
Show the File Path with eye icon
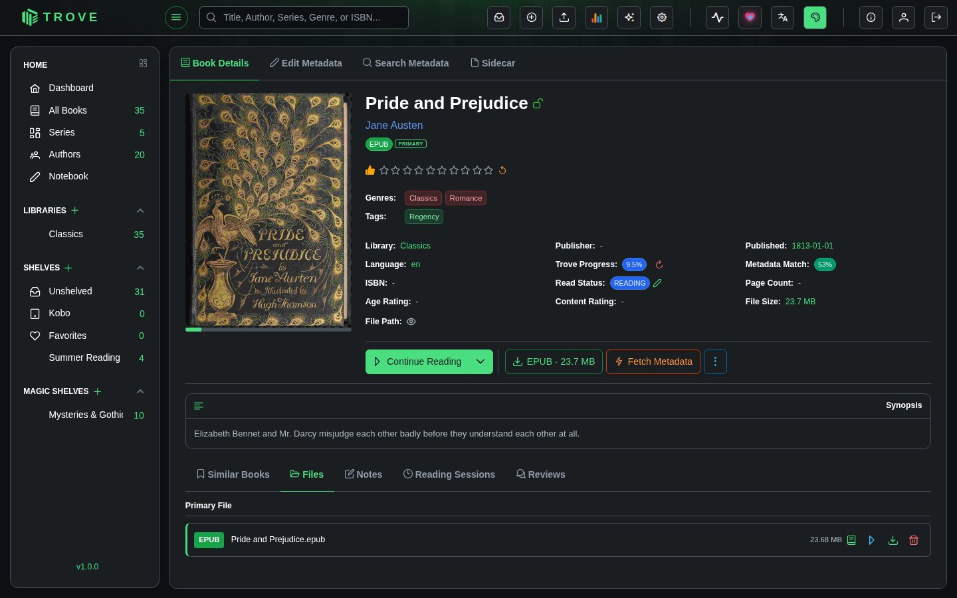click(x=411, y=322)
